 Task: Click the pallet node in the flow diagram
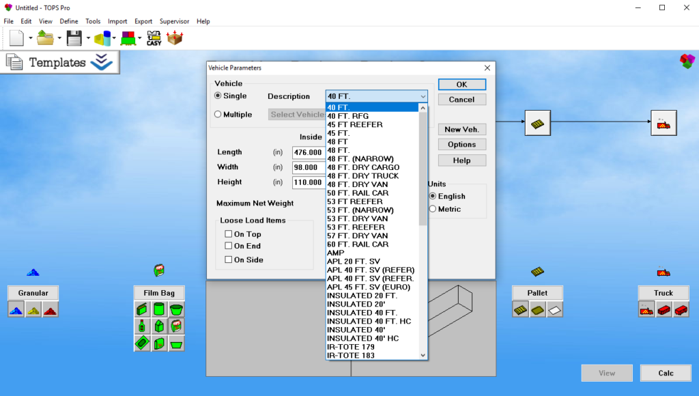pyautogui.click(x=537, y=123)
